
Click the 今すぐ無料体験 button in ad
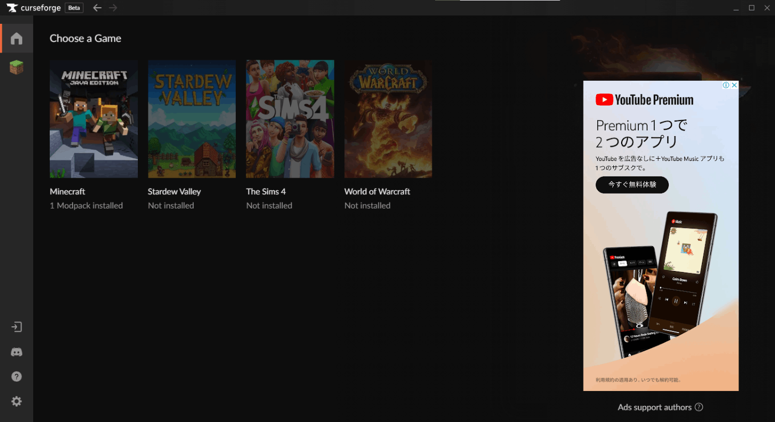click(632, 185)
